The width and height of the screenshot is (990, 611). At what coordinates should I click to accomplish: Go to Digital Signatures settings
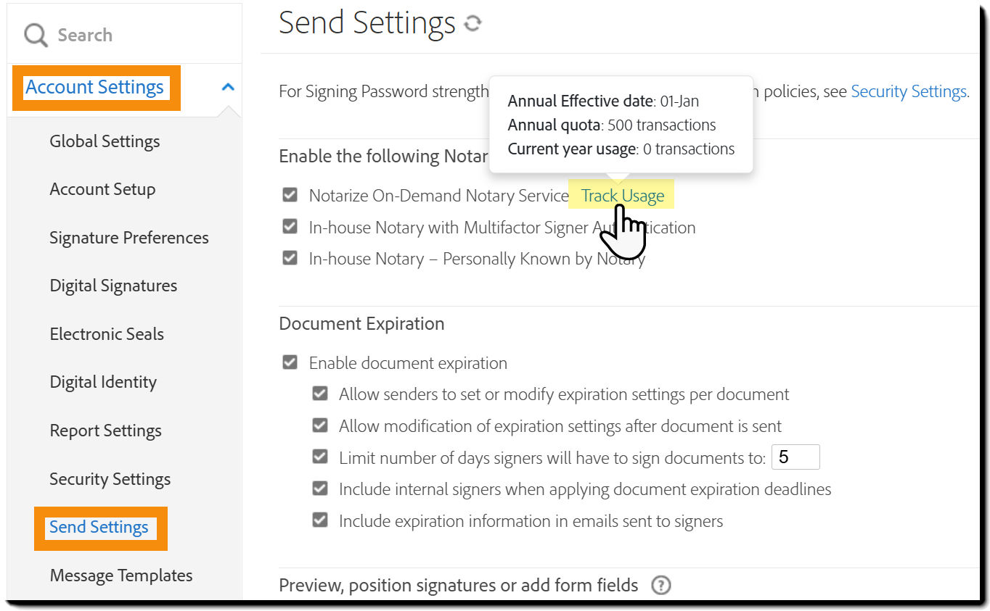113,286
